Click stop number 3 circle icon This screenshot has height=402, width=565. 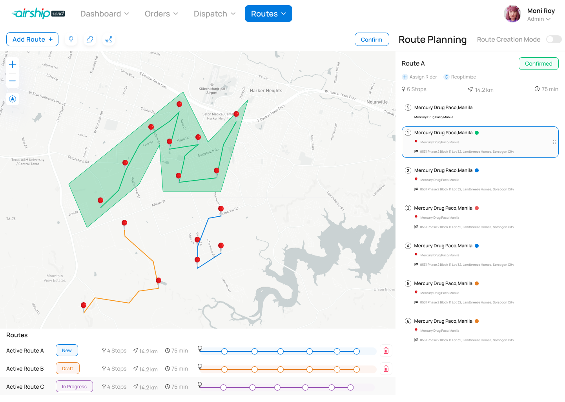coord(408,208)
